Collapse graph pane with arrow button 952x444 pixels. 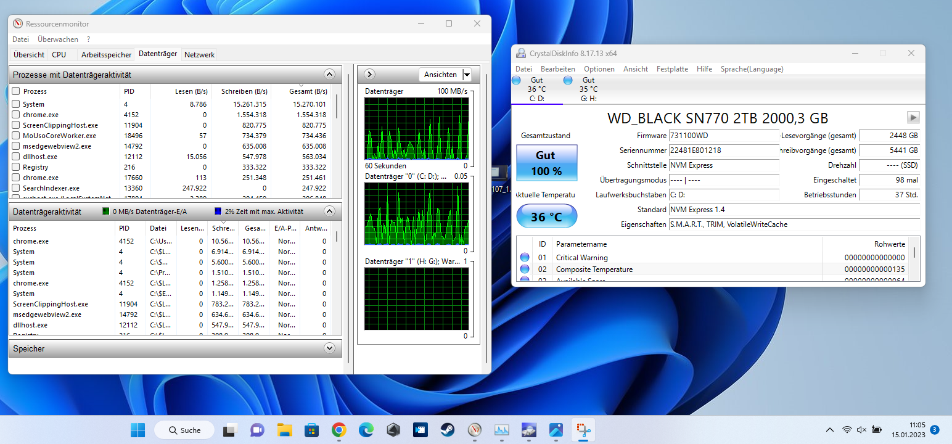(369, 75)
